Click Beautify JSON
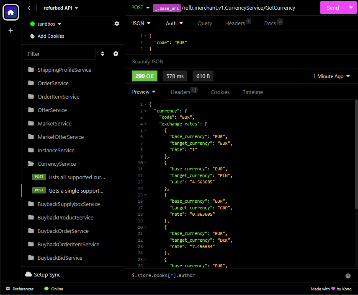Image resolution: width=358 pixels, height=295 pixels. tap(147, 62)
